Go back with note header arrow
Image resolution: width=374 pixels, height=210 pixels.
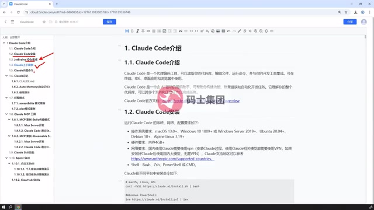(x=5, y=22)
